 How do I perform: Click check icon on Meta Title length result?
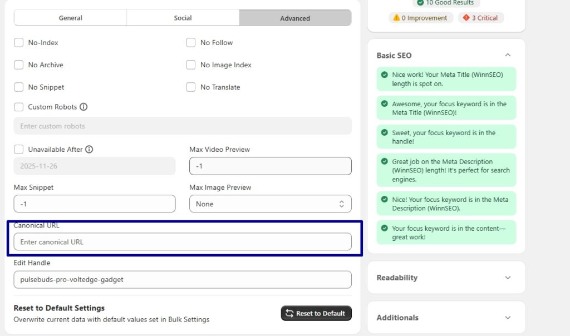(384, 75)
